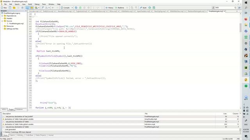Close the FinalMartingale.mq5 editor tab
The width and height of the screenshot is (250, 140).
[224, 11]
